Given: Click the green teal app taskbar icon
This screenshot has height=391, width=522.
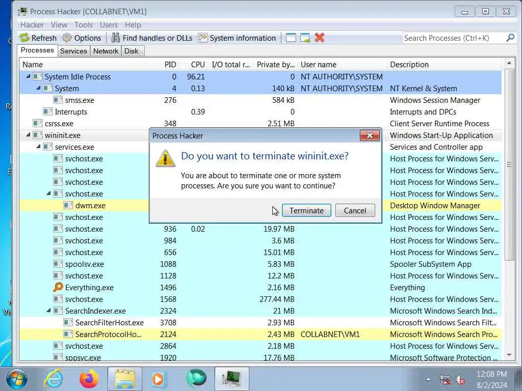Looking at the screenshot, I should [x=196, y=379].
